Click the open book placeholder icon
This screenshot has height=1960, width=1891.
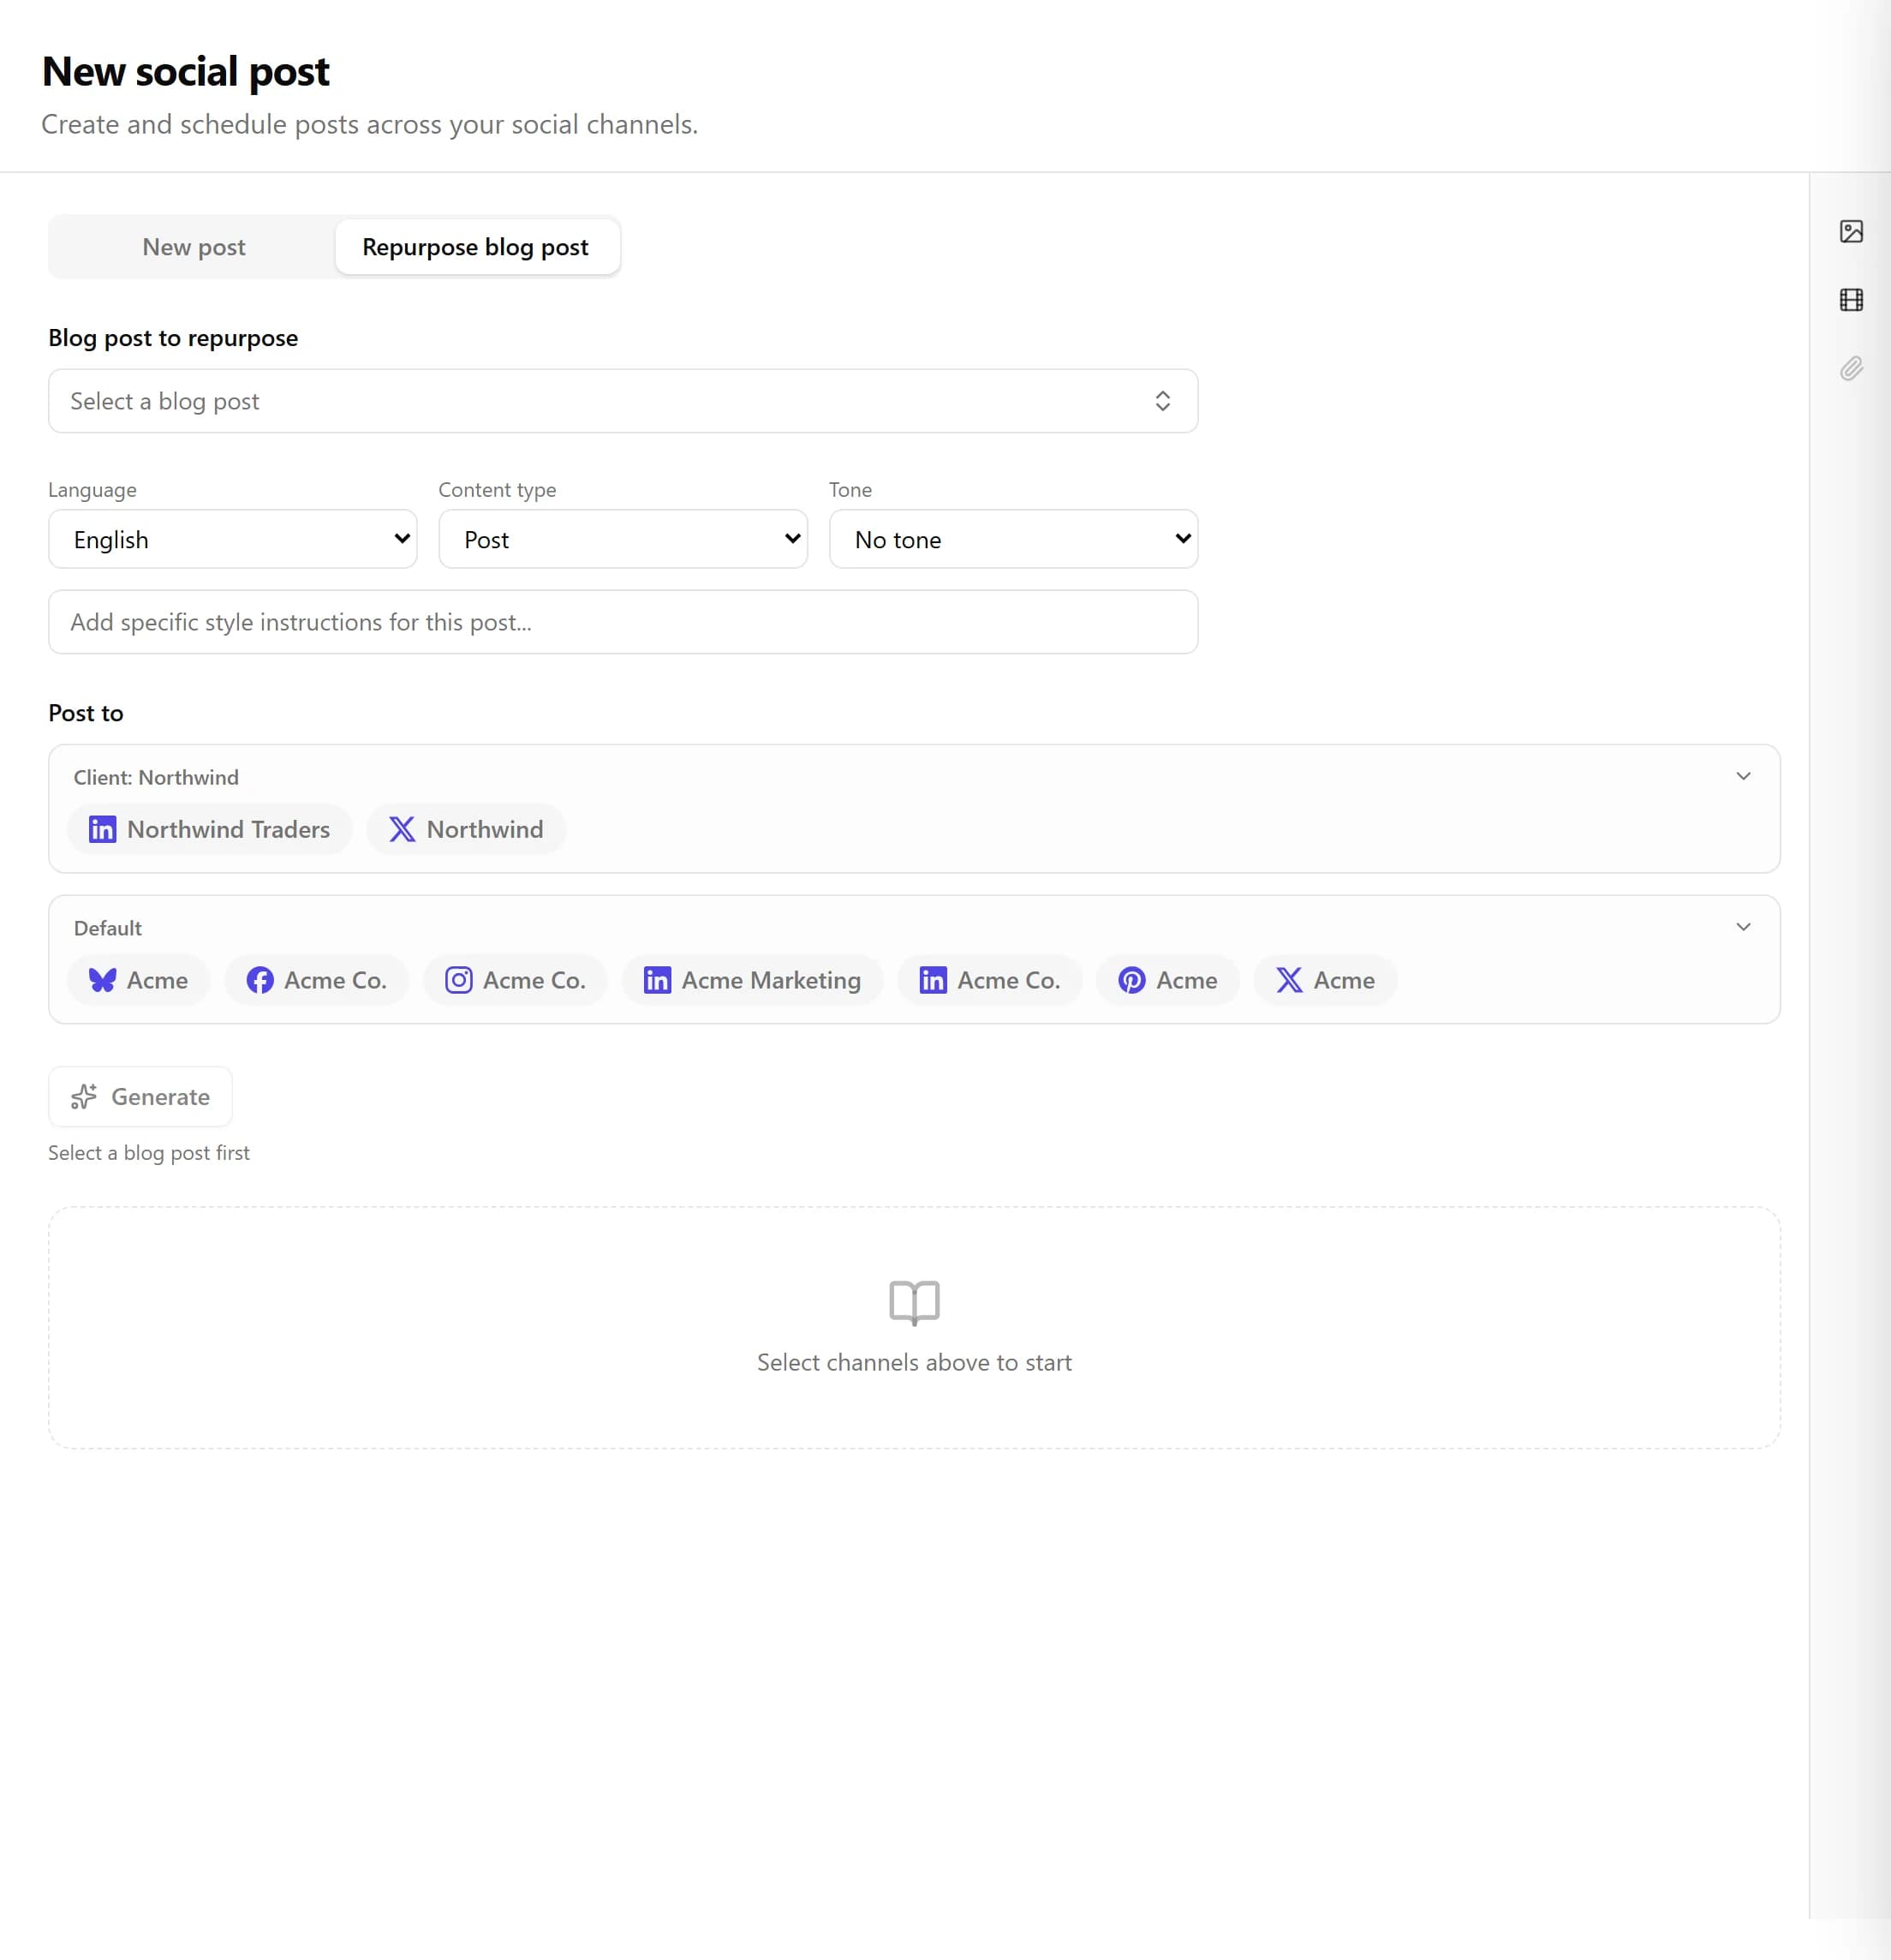tap(914, 1303)
